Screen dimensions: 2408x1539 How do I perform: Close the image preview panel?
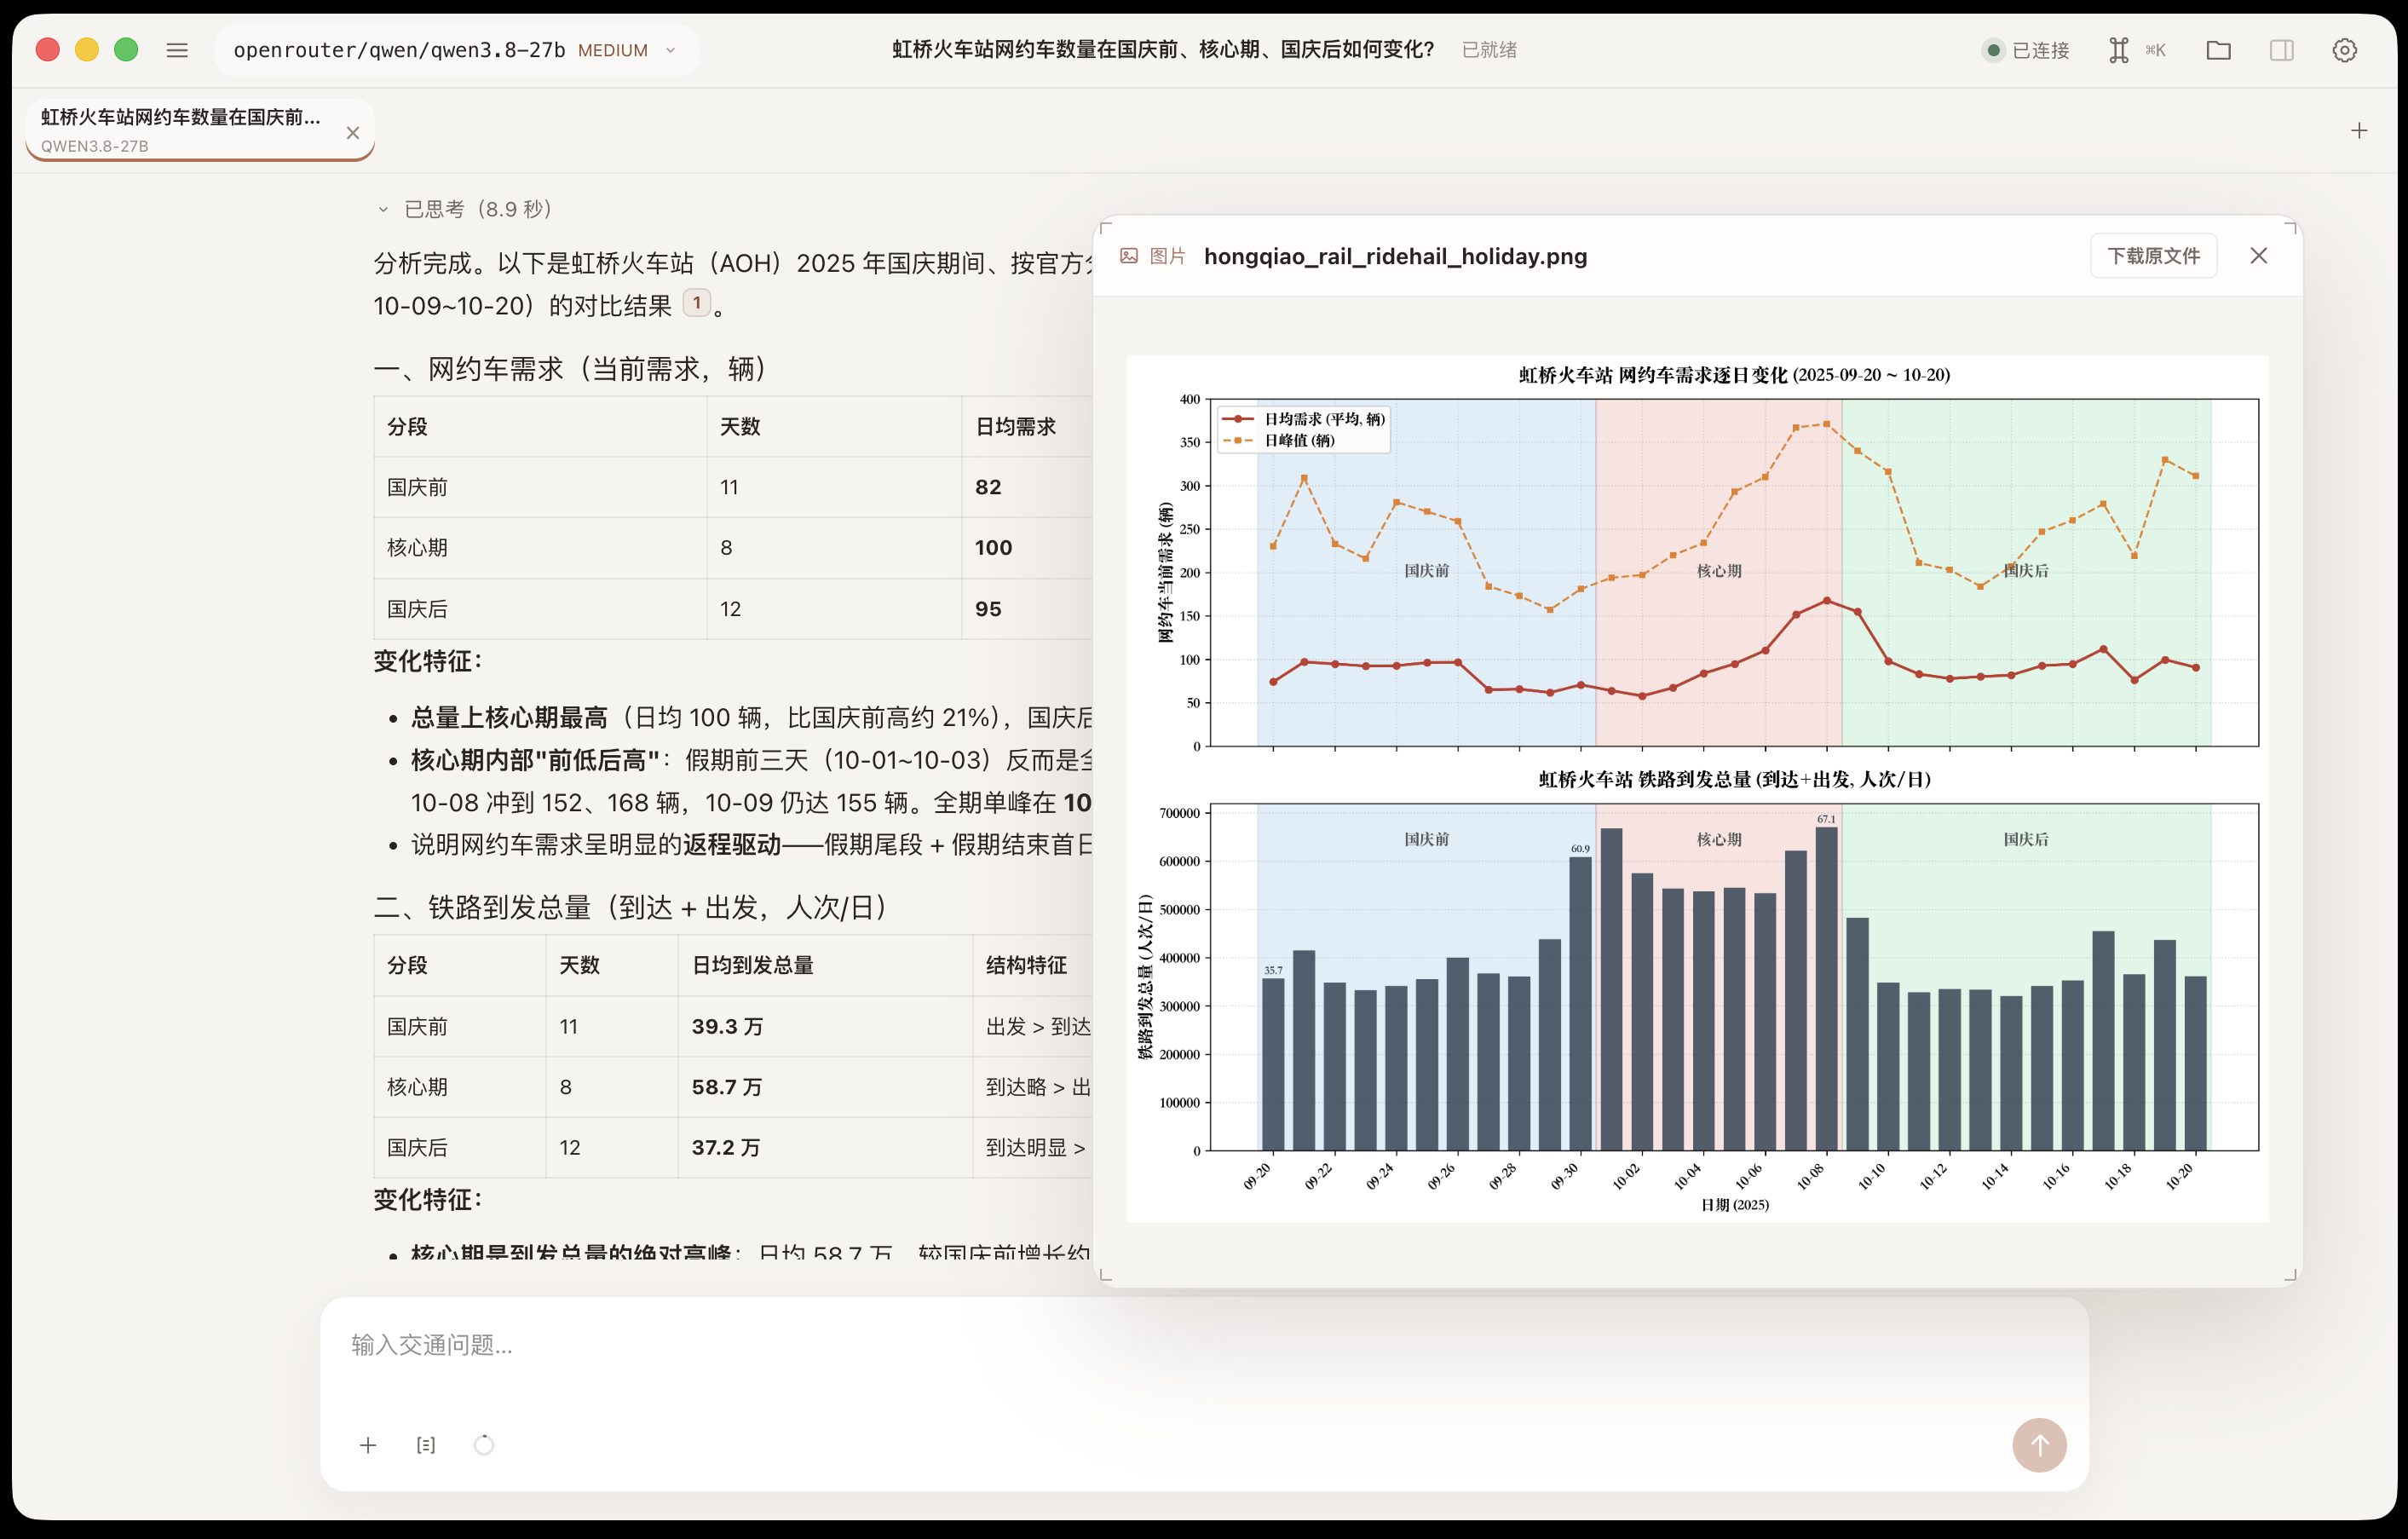(x=2259, y=256)
